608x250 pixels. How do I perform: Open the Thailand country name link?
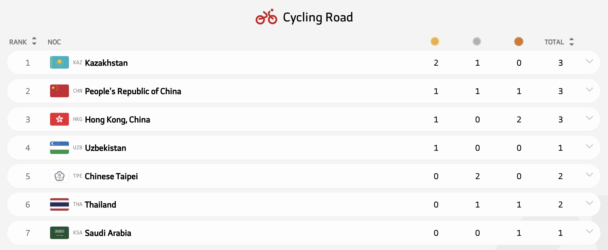point(100,205)
